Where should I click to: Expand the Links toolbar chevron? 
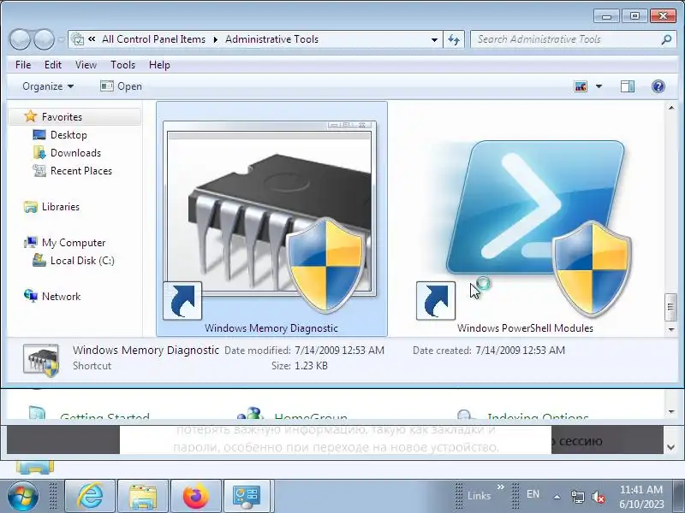(x=501, y=486)
